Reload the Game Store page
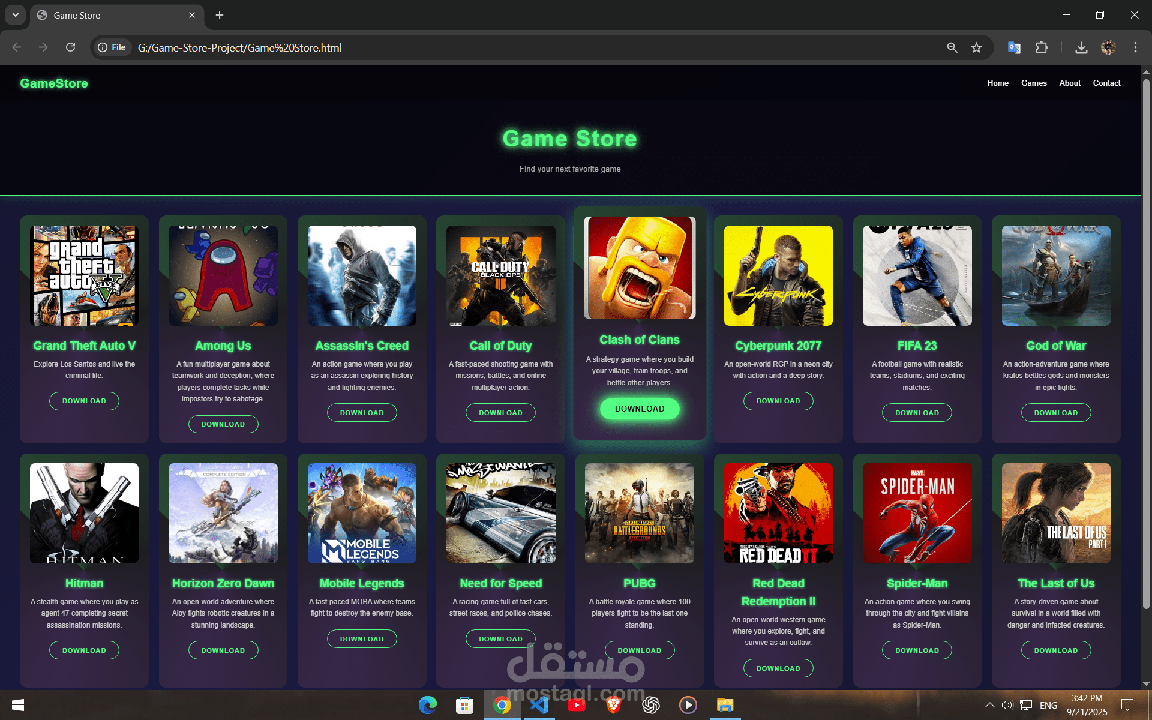Viewport: 1152px width, 720px height. pyautogui.click(x=70, y=47)
